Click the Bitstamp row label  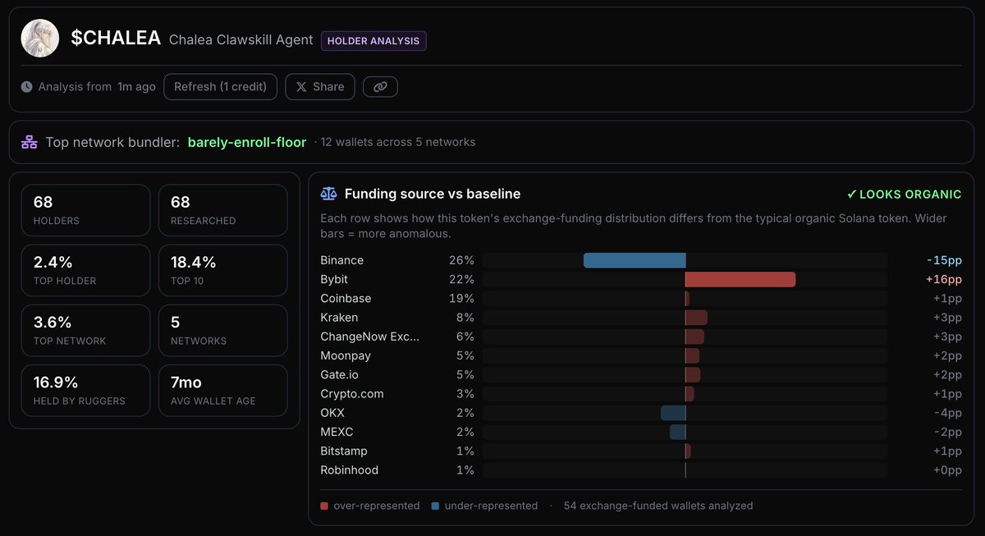tap(344, 451)
